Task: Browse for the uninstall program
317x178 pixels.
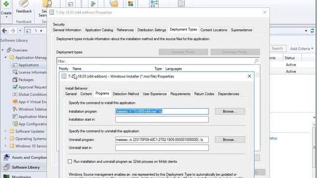Action: (x=230, y=139)
